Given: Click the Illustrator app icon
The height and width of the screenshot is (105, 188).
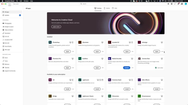Looking at the screenshot, I should [80, 42].
